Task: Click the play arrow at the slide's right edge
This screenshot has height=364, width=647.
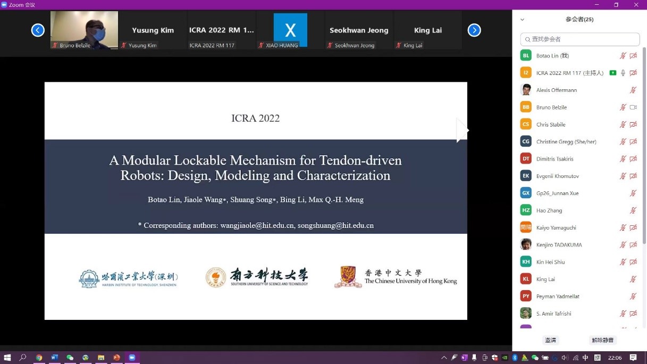Action: tap(461, 130)
